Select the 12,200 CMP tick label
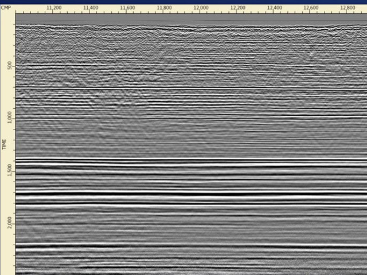The image size is (367, 275). tap(237, 7)
